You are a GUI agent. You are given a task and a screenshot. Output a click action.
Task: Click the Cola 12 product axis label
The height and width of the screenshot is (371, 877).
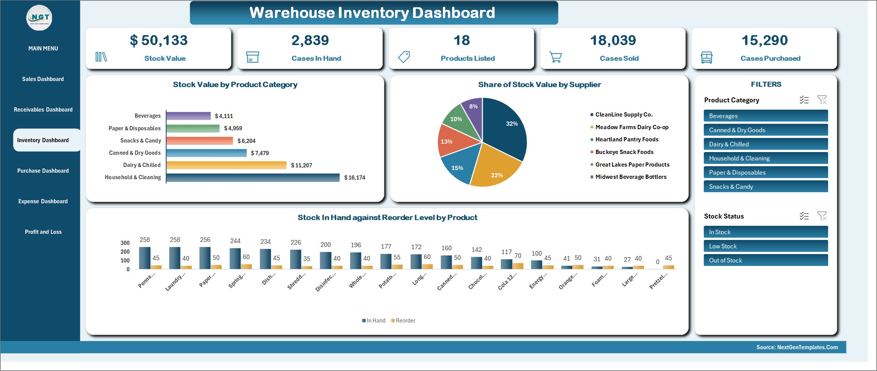(x=508, y=281)
